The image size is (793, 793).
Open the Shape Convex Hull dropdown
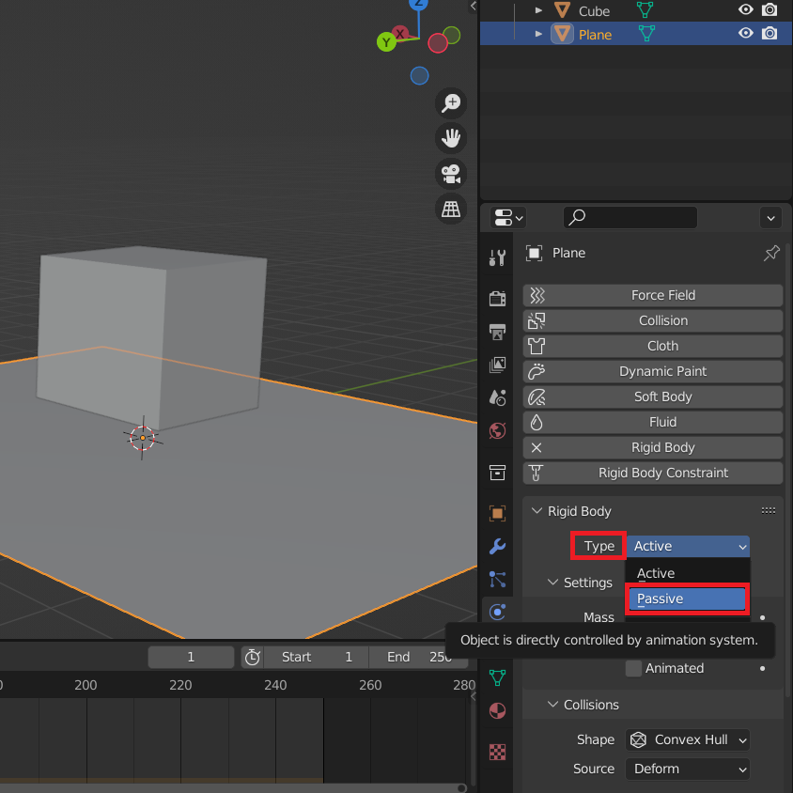[x=688, y=739]
